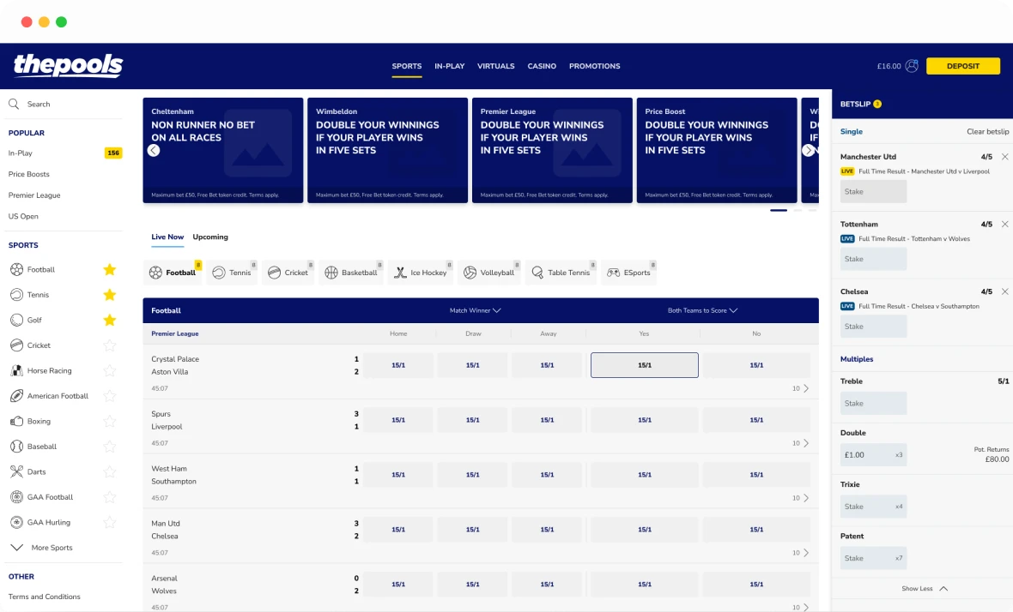Click the Search field in sidebar

[64, 104]
